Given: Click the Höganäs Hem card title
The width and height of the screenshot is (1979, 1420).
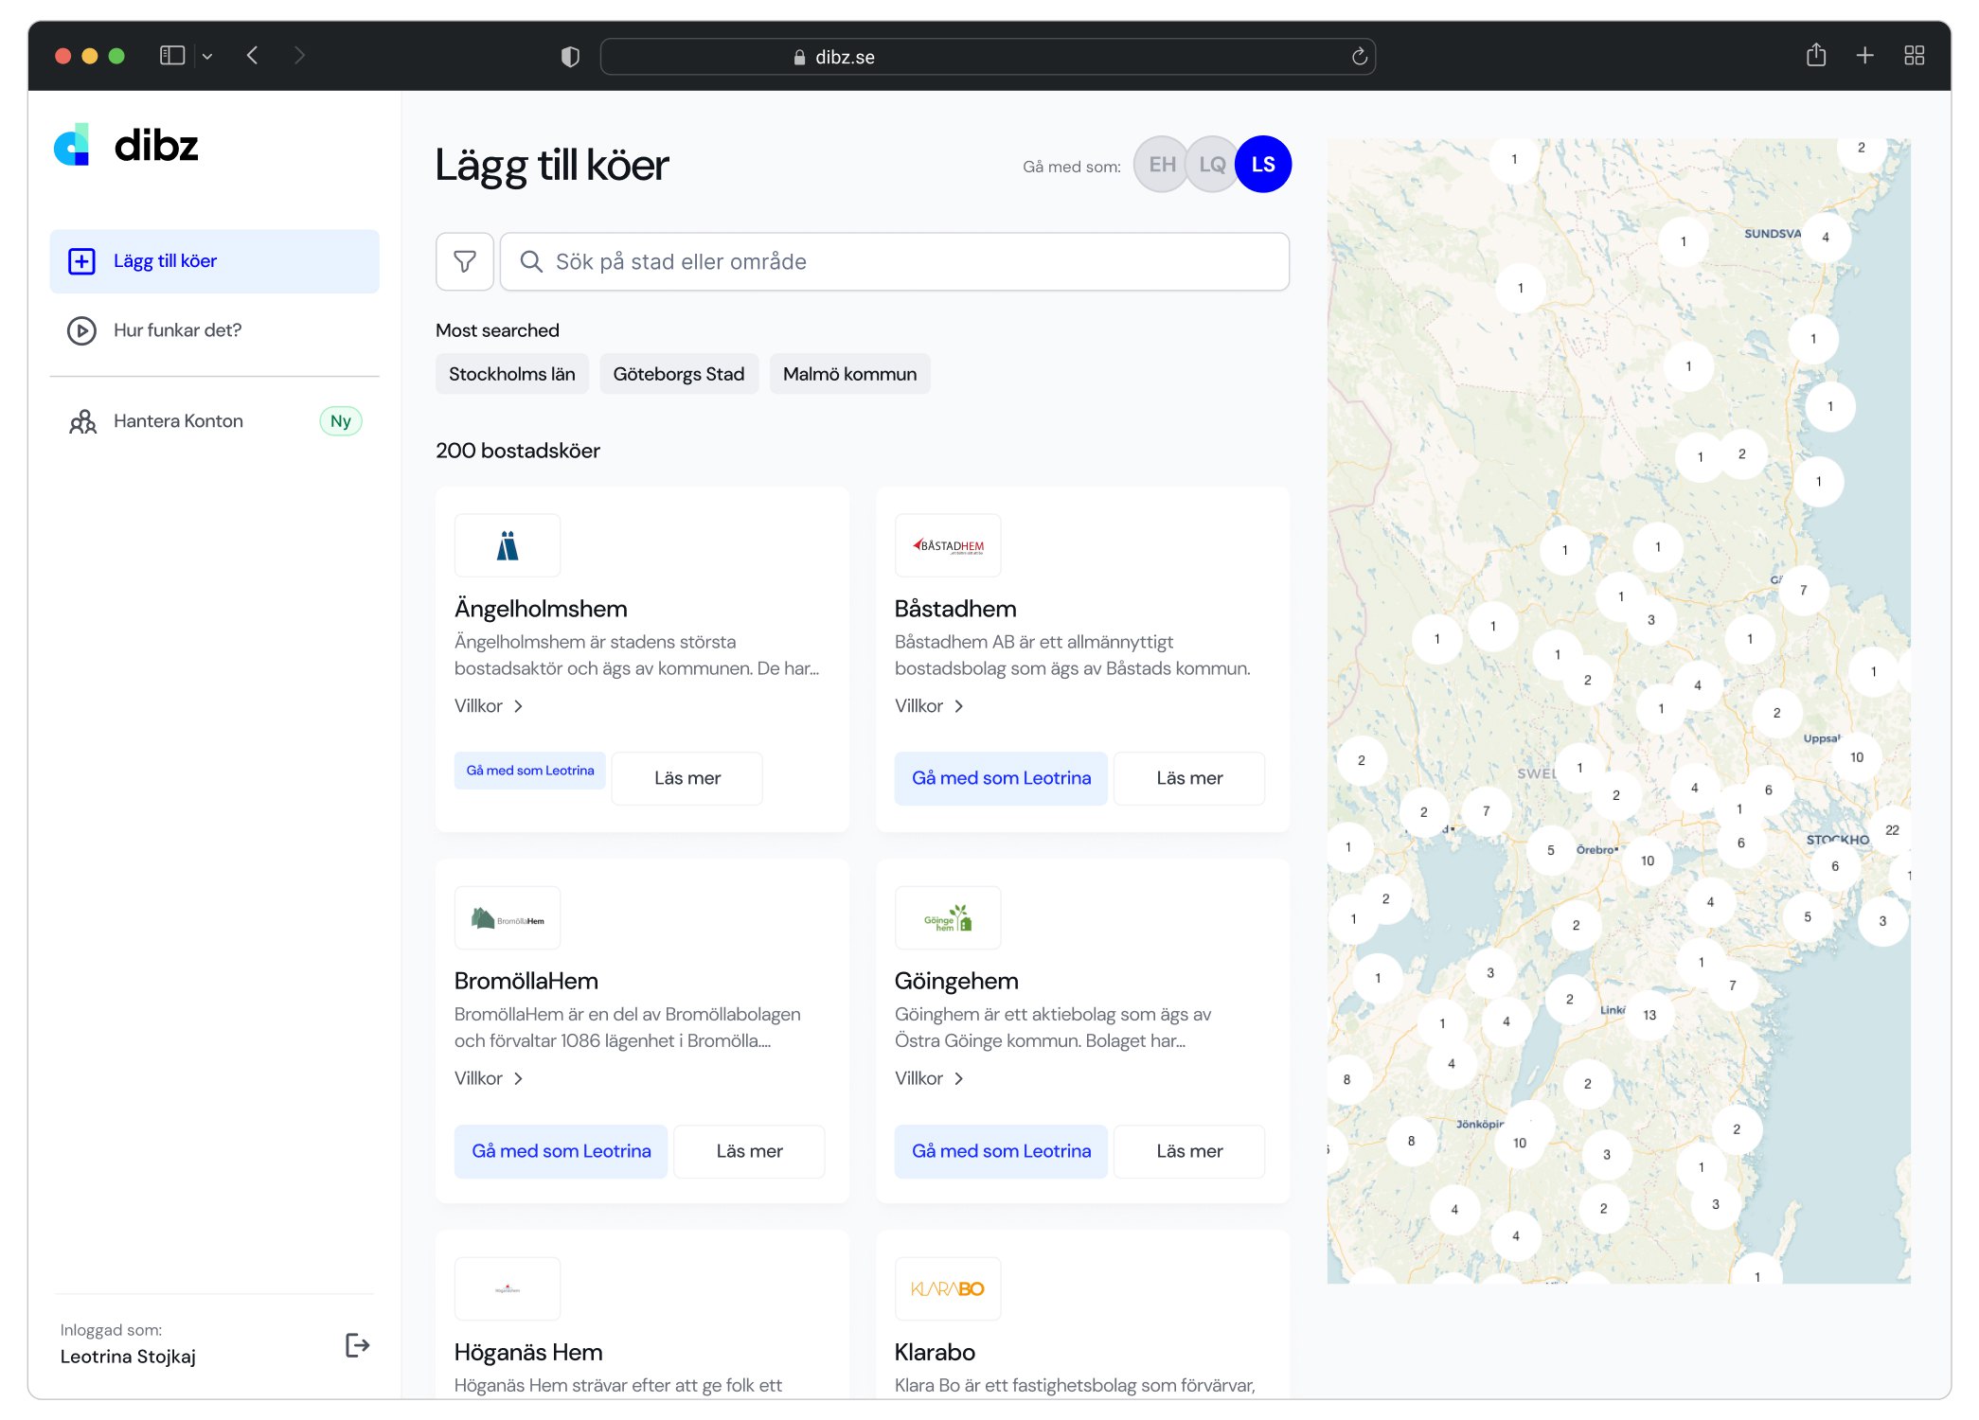Looking at the screenshot, I should click(528, 1352).
